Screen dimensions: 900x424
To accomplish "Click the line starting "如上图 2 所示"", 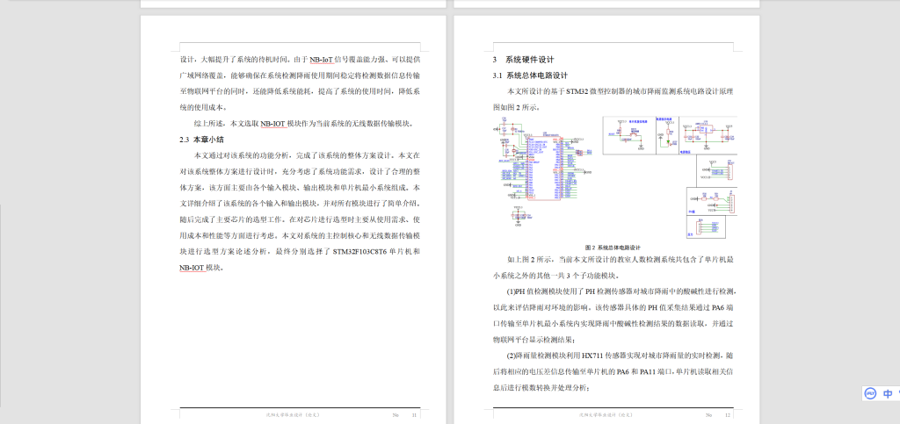I will click(x=621, y=259).
